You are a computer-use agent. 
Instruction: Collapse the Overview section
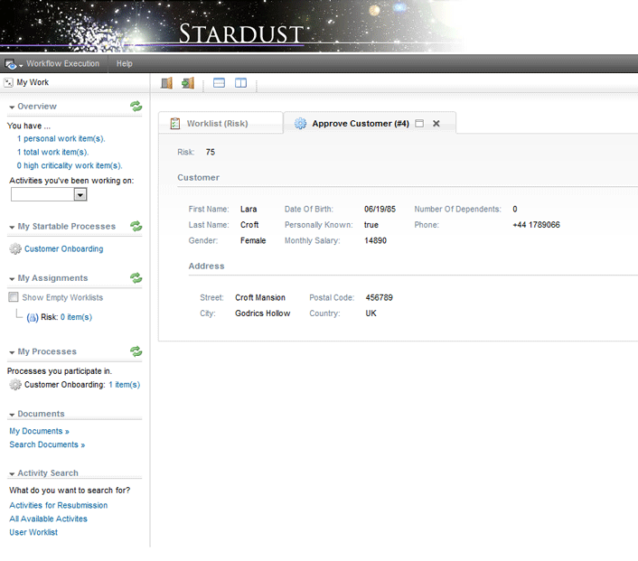tap(12, 107)
